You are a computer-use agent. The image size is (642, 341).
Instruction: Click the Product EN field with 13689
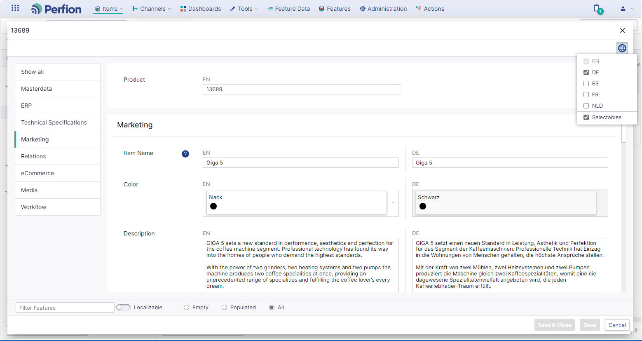coord(302,89)
